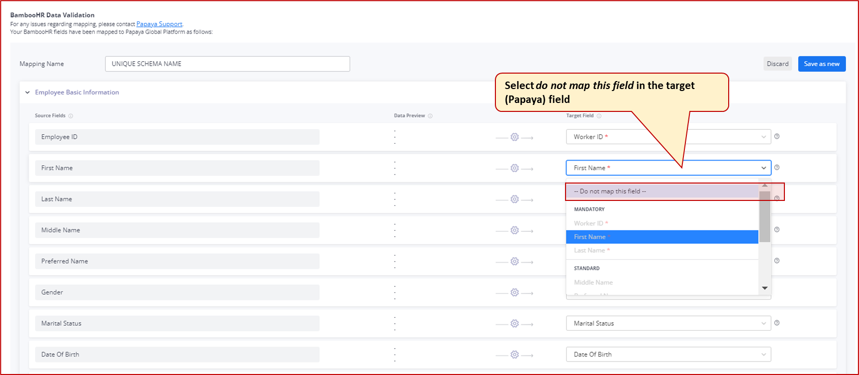
Task: Click scroll down arrow of dropdown list
Action: click(x=765, y=288)
